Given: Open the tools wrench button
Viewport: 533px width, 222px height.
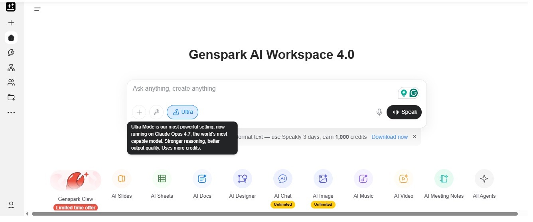Looking at the screenshot, I should (x=156, y=112).
